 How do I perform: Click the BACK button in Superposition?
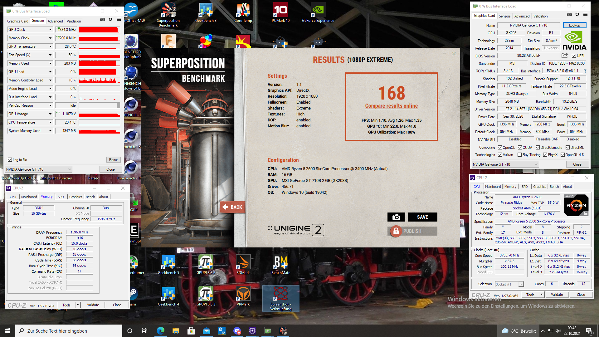pyautogui.click(x=232, y=207)
